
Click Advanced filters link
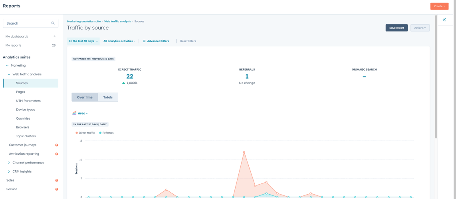(x=158, y=41)
